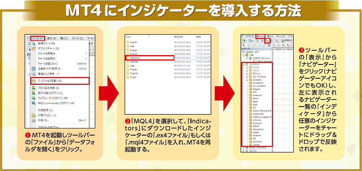The height and width of the screenshot is (171, 362).
Task: Click the MQL5.community にログイン icon
Action: click(x=33, y=103)
